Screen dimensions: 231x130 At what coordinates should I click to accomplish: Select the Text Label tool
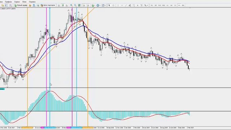tap(141, 5)
